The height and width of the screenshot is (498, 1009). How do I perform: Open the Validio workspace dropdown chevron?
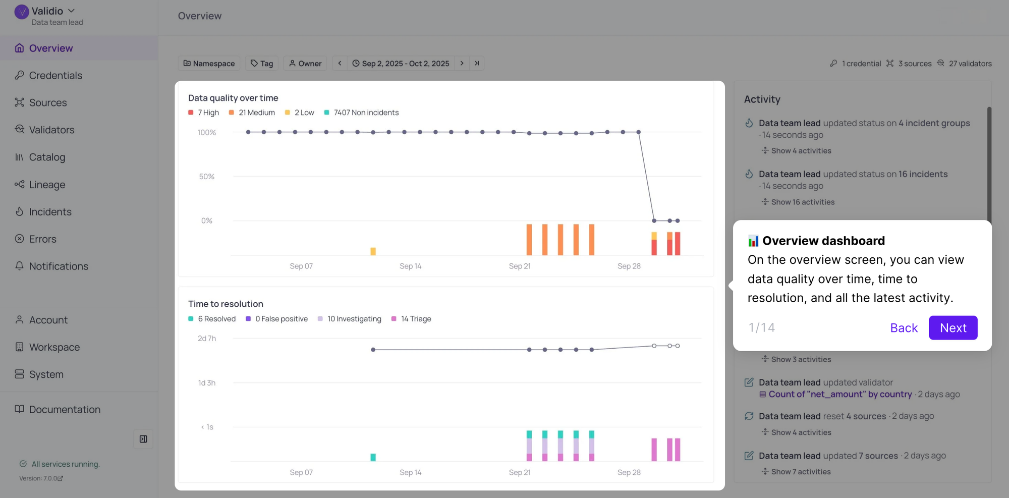(71, 11)
